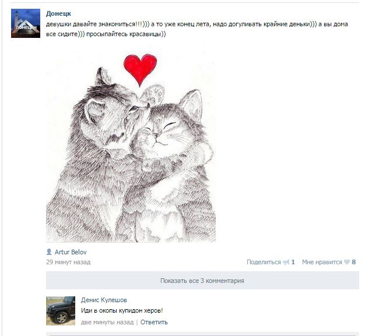Viewport: 368px width, 336px height.
Task: Toggle the heart like icon
Action: pyautogui.click(x=347, y=262)
